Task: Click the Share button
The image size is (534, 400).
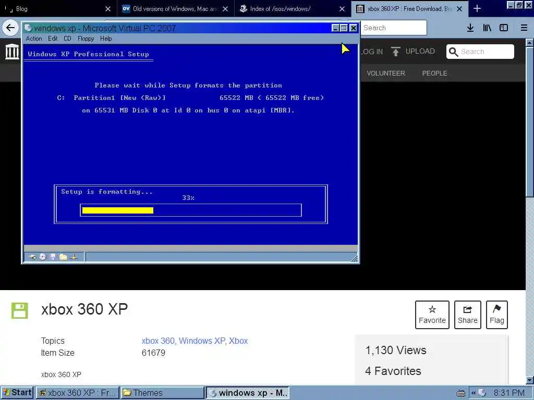Action: tap(468, 315)
